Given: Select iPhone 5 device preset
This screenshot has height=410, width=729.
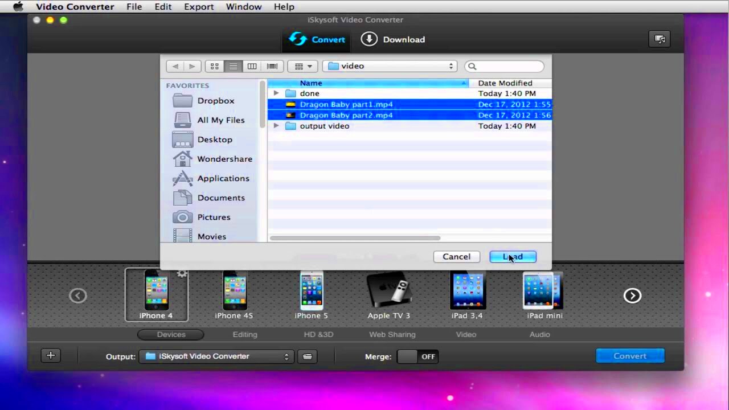Looking at the screenshot, I should tap(311, 294).
